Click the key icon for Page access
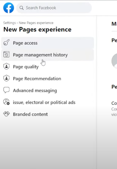 coord(6,42)
